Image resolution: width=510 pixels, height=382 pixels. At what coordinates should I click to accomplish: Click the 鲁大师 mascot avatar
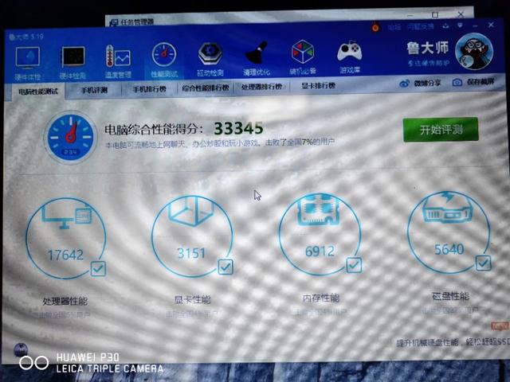coord(474,51)
